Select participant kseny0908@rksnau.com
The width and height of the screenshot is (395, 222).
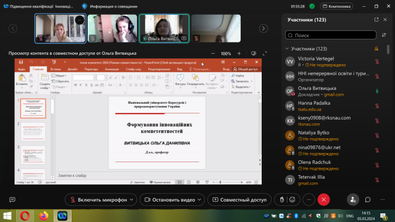tap(333, 121)
